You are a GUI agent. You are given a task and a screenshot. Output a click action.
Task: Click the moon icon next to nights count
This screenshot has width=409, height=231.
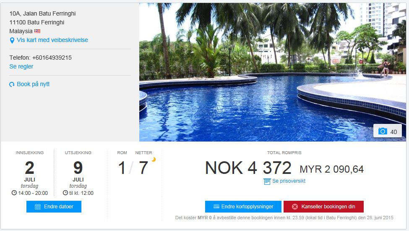point(154,159)
